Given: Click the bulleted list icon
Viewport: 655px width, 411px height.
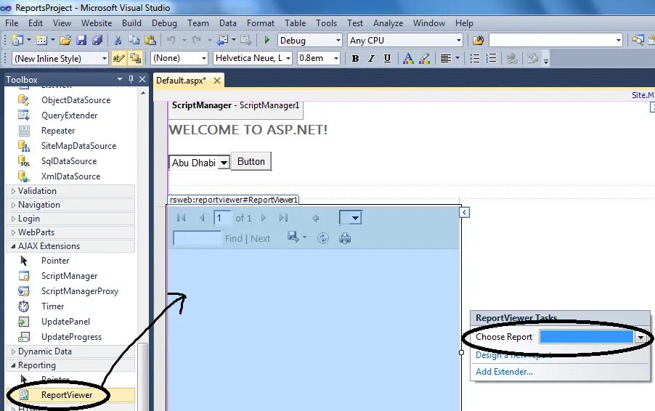Looking at the screenshot, I should click(x=474, y=58).
